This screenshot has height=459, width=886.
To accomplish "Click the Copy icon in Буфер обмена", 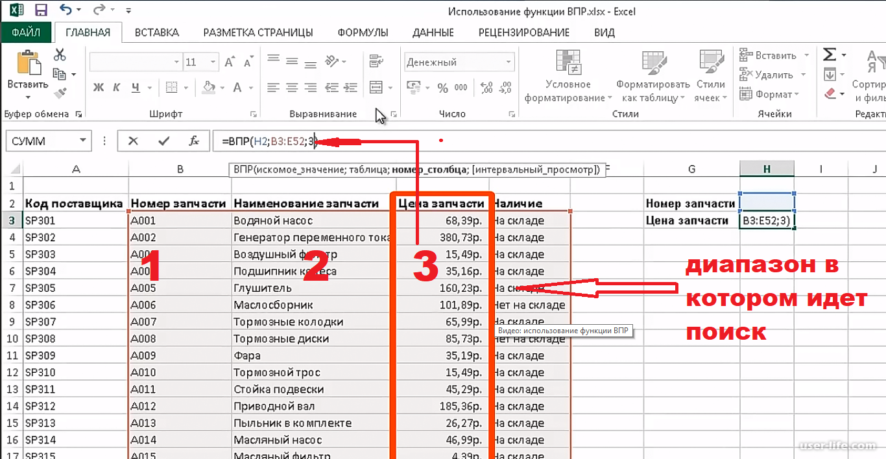I will (60, 75).
